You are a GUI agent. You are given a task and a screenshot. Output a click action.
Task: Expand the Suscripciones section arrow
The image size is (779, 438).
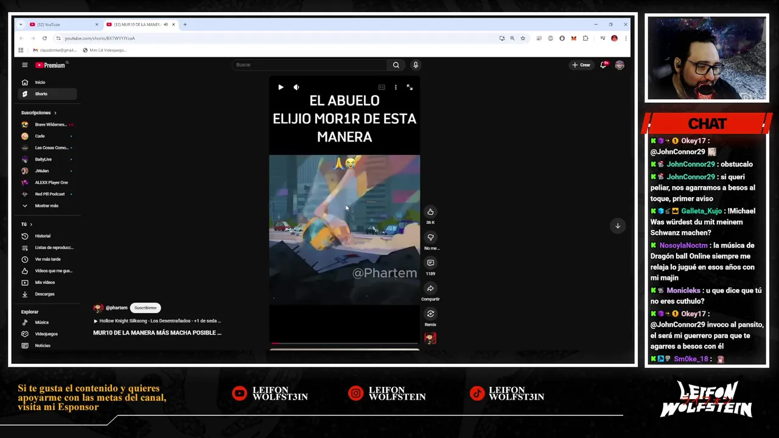pyautogui.click(x=55, y=113)
